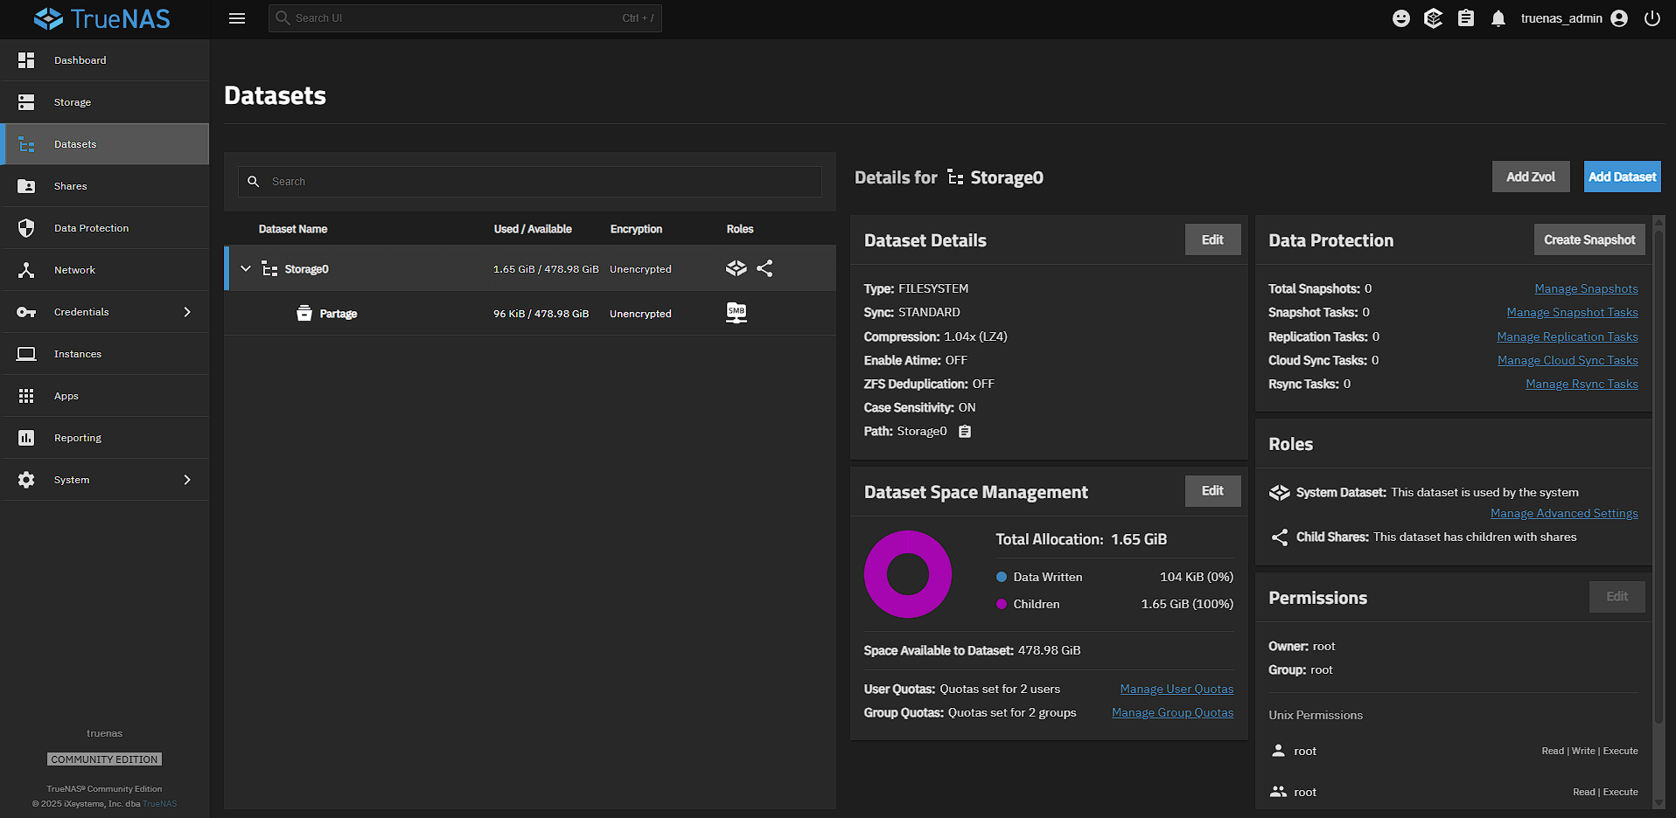Click the power button icon

click(1652, 18)
